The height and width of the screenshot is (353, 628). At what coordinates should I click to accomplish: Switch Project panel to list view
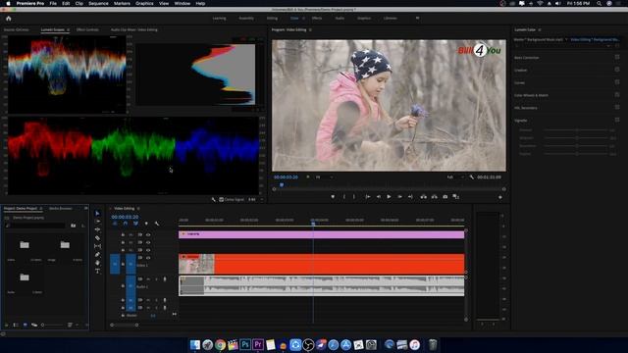click(x=16, y=325)
